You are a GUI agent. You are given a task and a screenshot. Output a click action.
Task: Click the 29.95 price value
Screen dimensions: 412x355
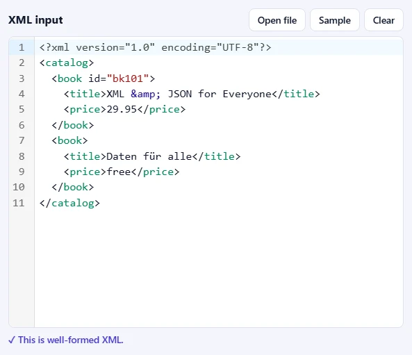pos(122,109)
